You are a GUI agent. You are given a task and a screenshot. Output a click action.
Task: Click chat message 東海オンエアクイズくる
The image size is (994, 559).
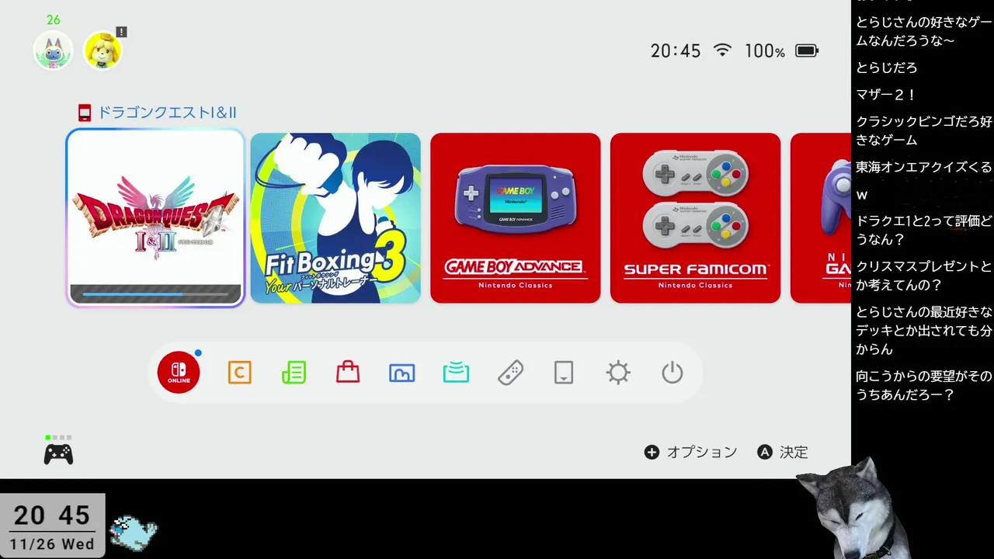tap(924, 167)
